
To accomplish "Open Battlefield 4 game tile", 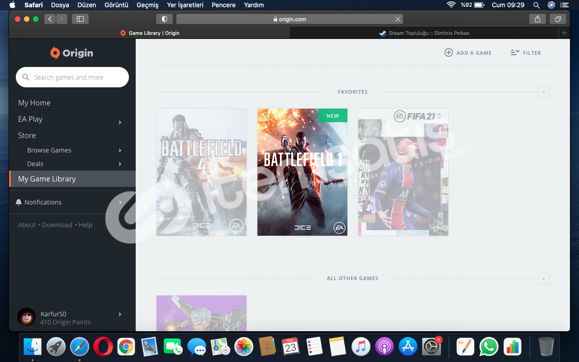I will pos(201,172).
